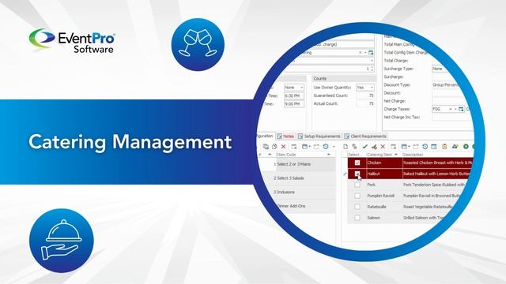The height and width of the screenshot is (284, 506).
Task: Click the 'Pork' catering item cell
Action: pos(384,185)
